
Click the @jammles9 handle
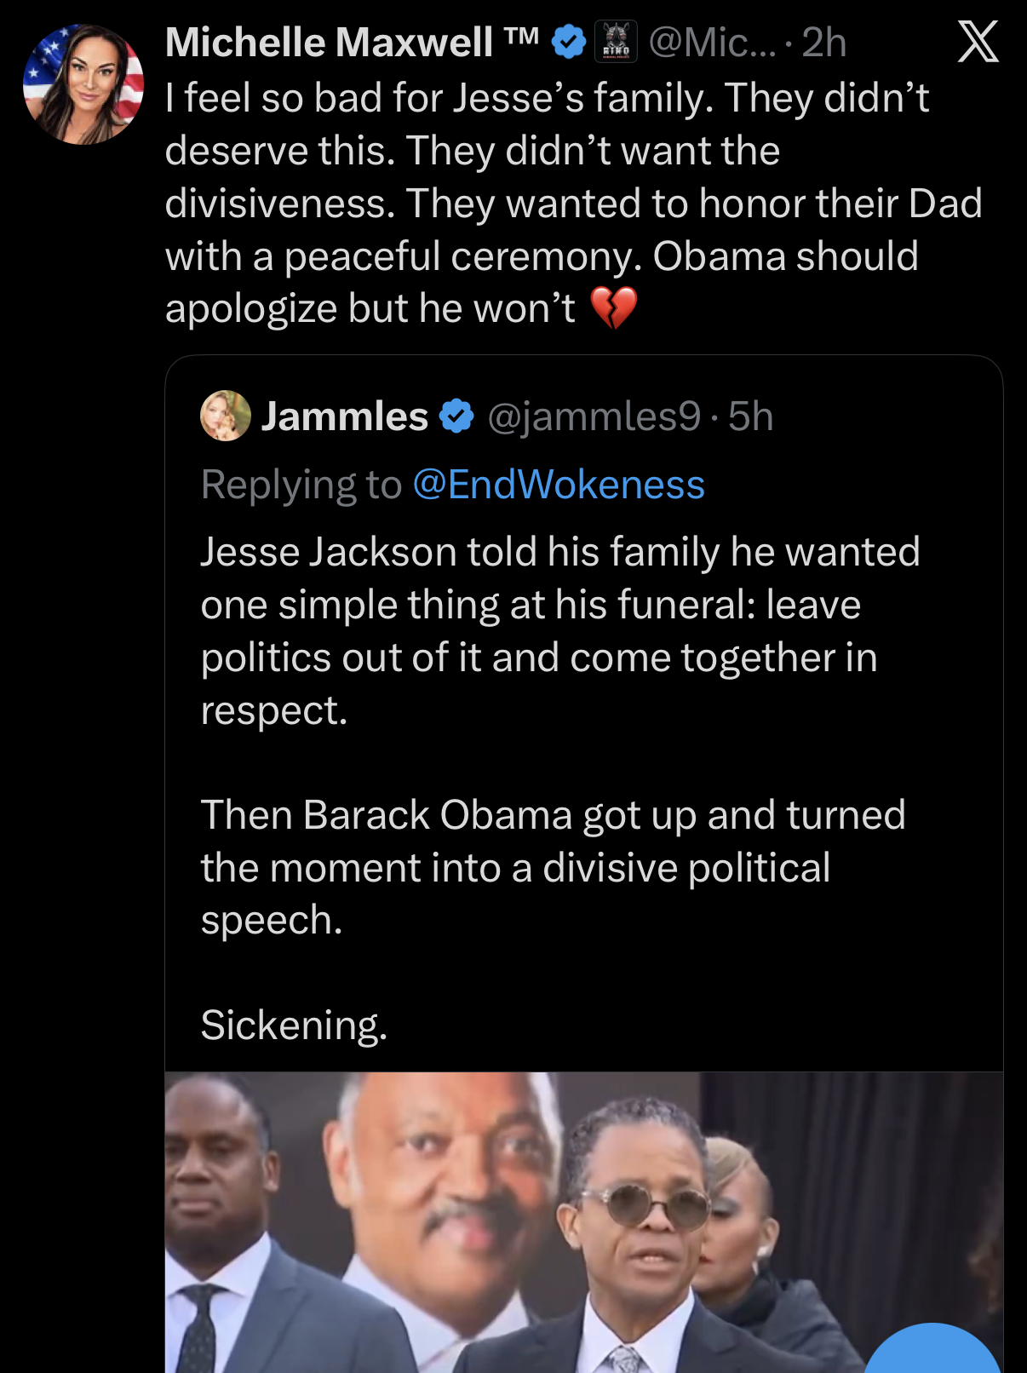tap(594, 416)
